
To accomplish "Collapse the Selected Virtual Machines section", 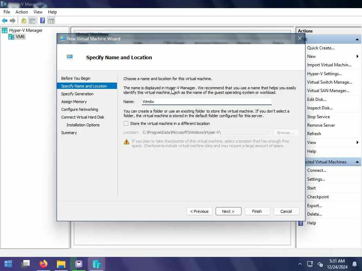I will (357, 162).
